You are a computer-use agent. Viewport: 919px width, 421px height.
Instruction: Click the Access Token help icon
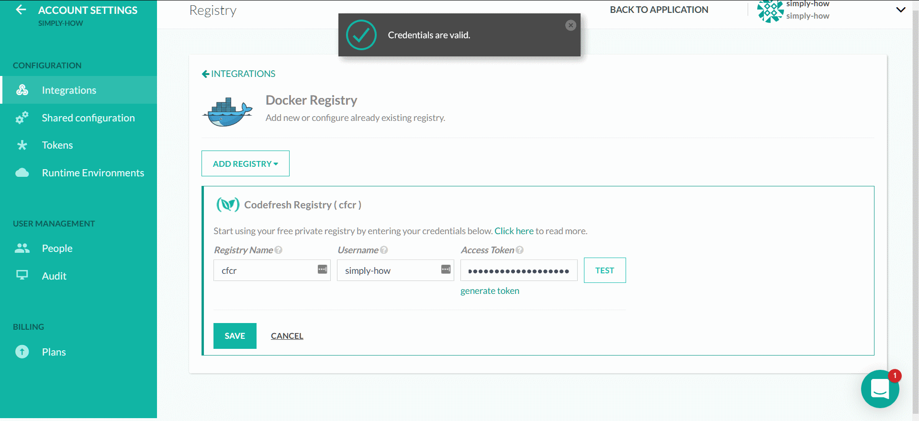(x=520, y=250)
